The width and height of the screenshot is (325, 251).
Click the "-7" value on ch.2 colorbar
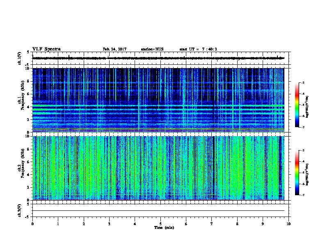302,195
